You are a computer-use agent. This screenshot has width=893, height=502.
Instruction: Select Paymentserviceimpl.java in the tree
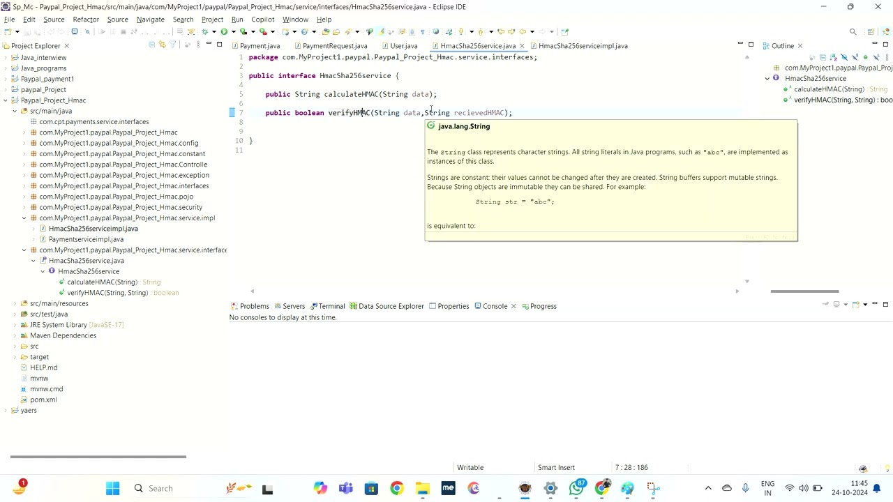pyautogui.click(x=86, y=239)
